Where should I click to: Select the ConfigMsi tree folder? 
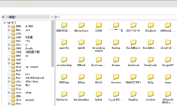pos(23,85)
